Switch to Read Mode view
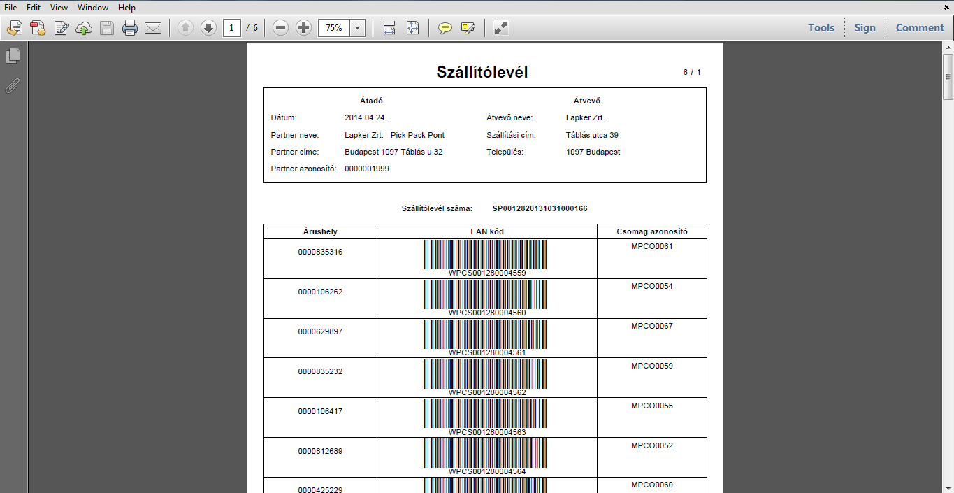This screenshot has height=493, width=954. click(501, 28)
